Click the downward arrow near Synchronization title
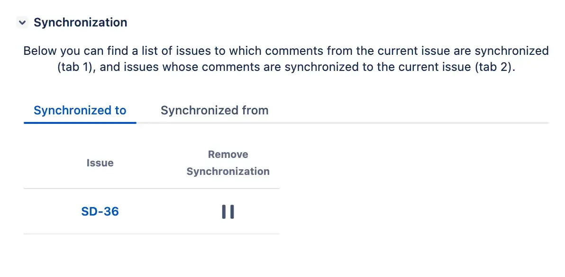Viewport: 565px width, 277px height. click(22, 22)
